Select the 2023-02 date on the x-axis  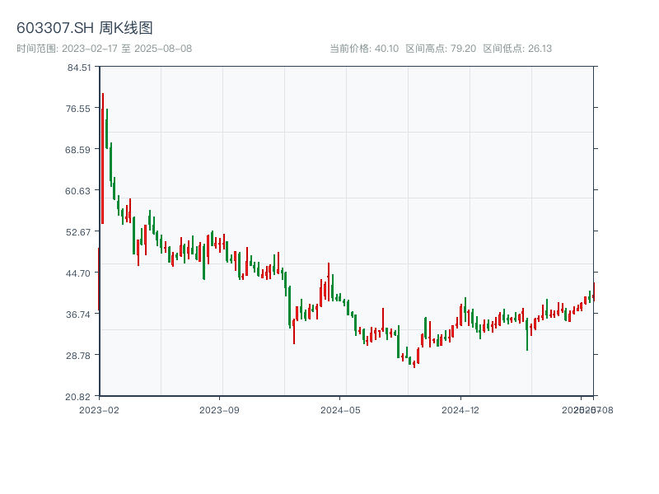point(99,409)
